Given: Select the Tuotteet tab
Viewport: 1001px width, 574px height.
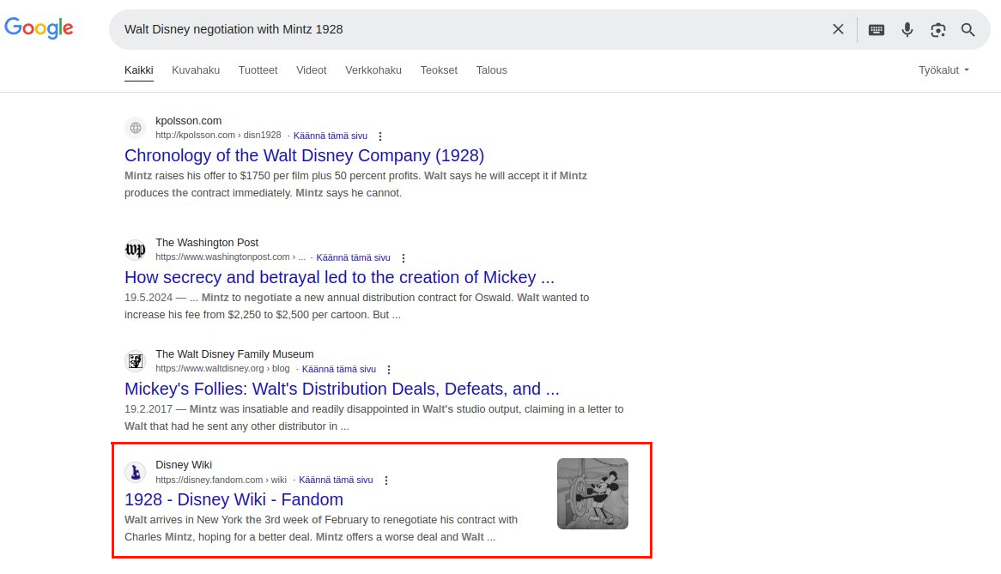Looking at the screenshot, I should 258,70.
